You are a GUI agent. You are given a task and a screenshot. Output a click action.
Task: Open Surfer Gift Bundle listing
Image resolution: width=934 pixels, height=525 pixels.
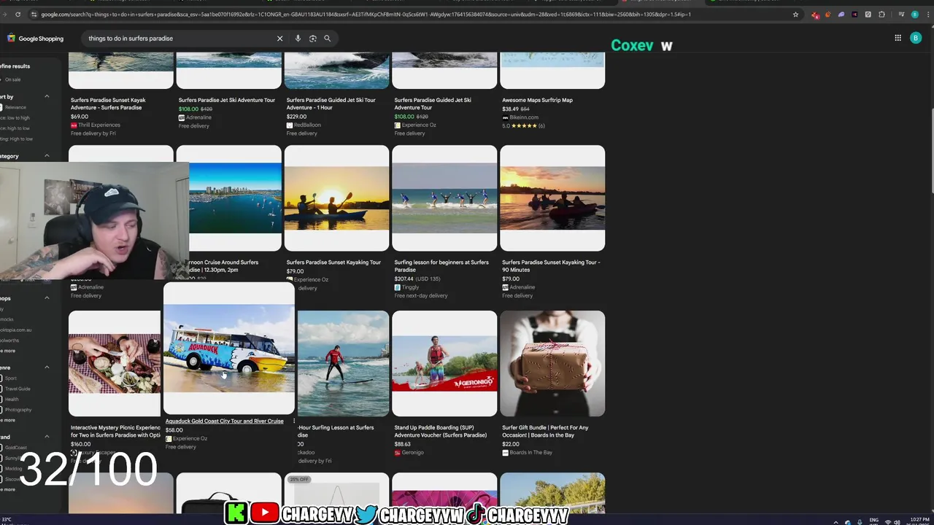pyautogui.click(x=545, y=431)
